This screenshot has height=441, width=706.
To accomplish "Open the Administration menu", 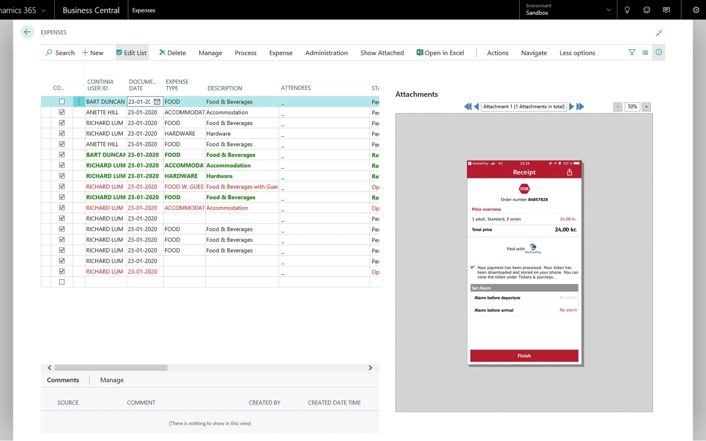I will (327, 53).
